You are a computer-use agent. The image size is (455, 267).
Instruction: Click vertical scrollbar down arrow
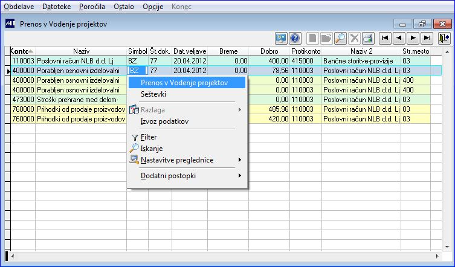click(447, 247)
